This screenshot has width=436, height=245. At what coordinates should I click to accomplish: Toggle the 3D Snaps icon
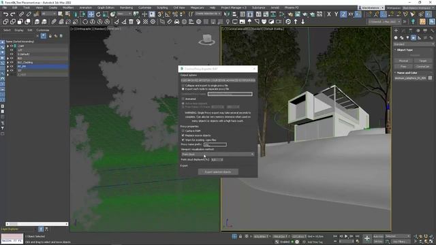tap(160, 14)
